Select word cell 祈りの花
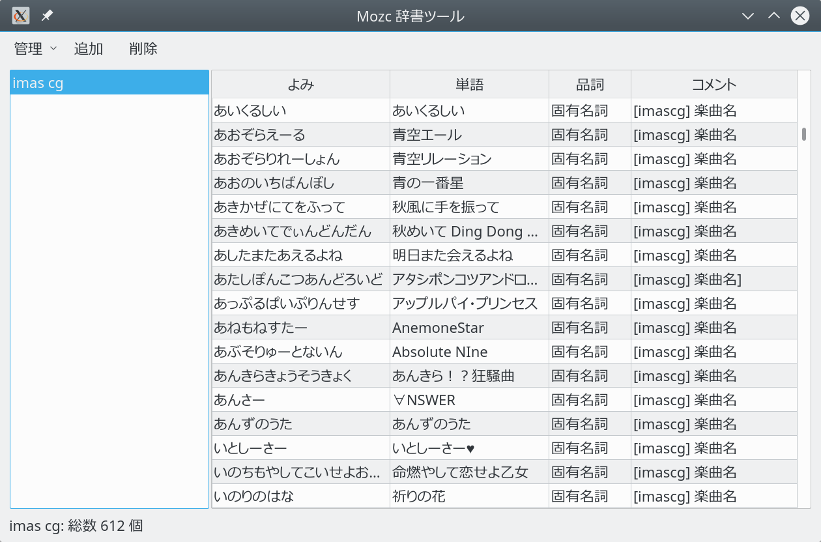 click(x=469, y=496)
